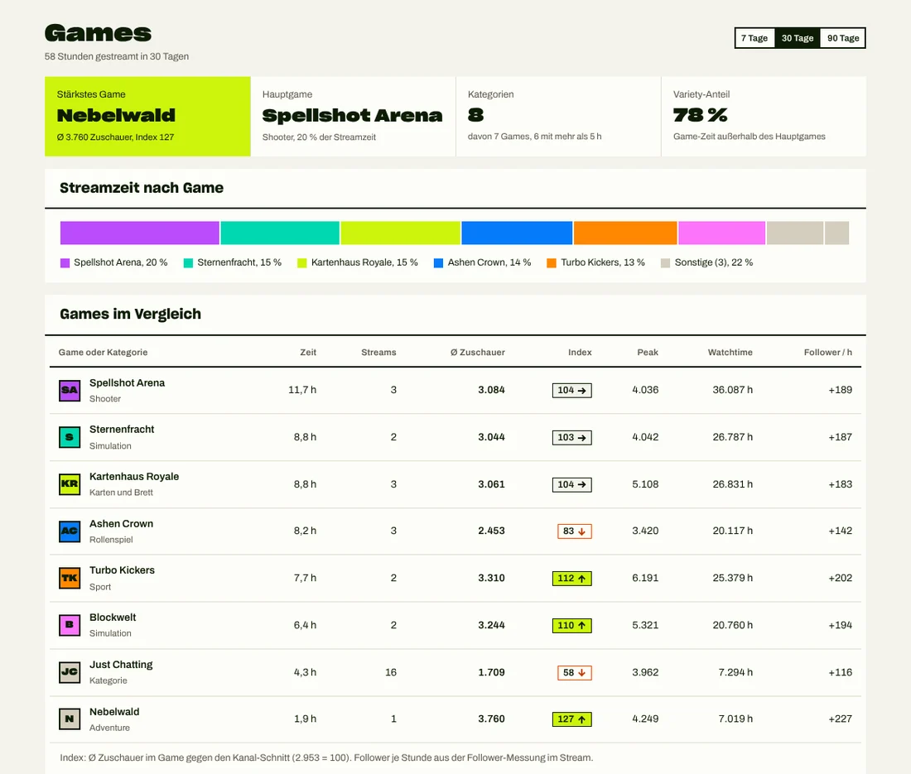Click the Games page title
911x774 pixels.
[x=99, y=33]
